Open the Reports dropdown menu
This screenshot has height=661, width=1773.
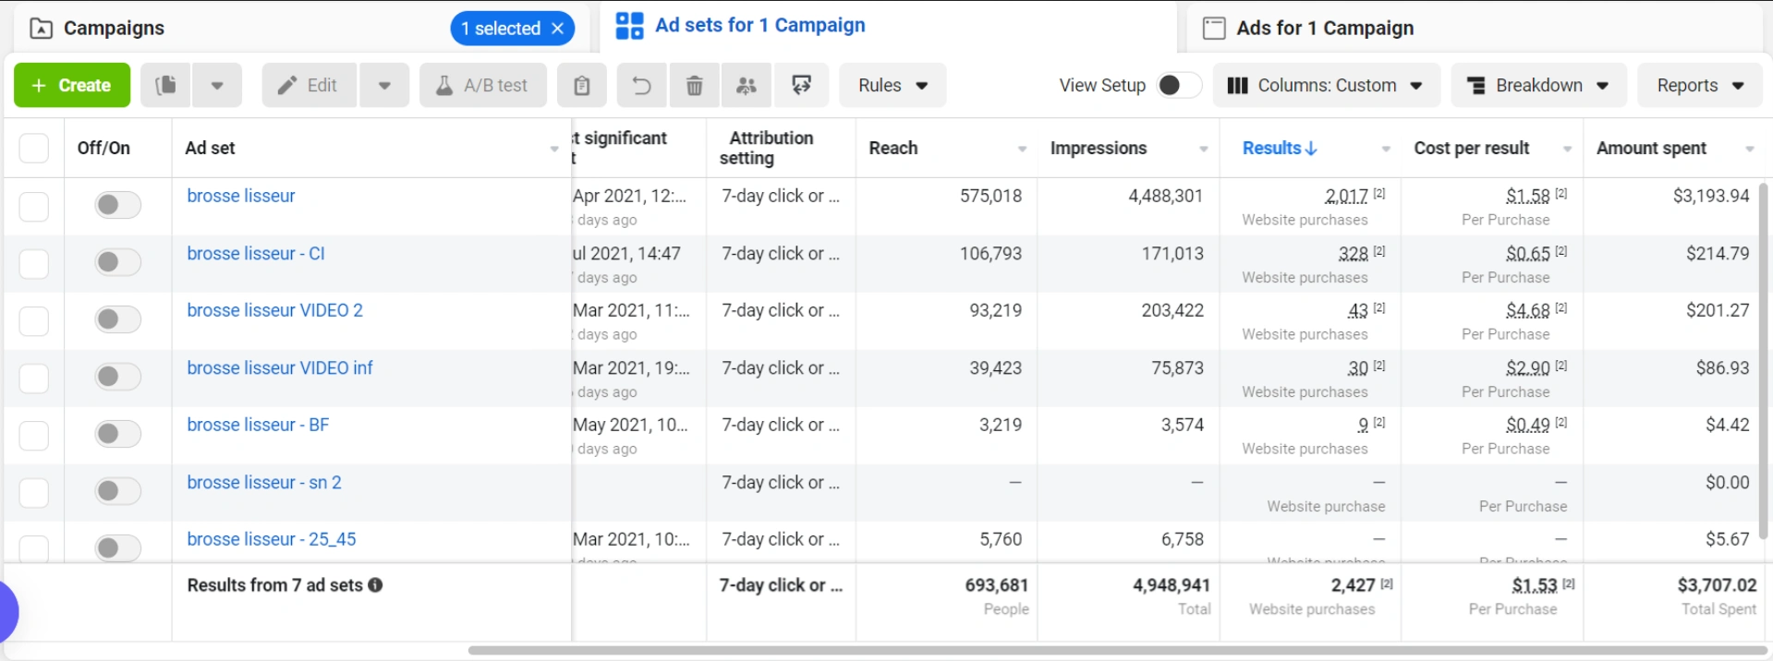tap(1699, 86)
